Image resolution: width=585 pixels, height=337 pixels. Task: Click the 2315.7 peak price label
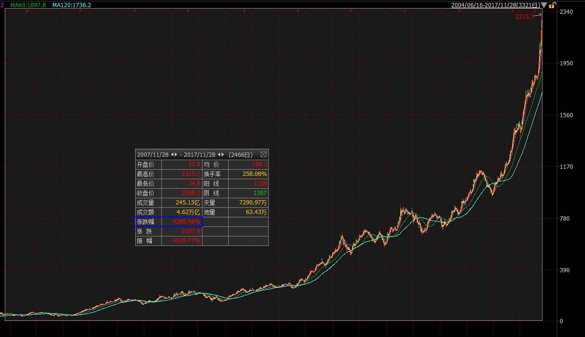pos(524,17)
